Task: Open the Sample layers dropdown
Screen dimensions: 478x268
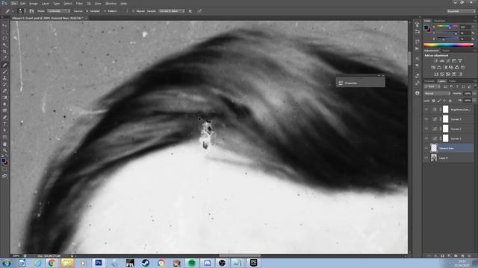Action: tap(172, 11)
